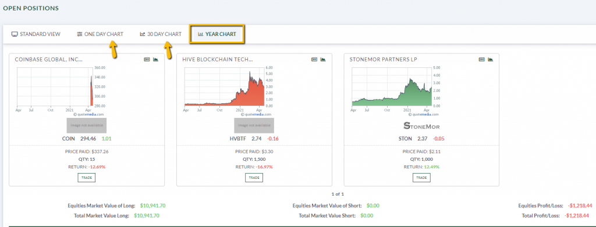Click the HVBTF change value -0.16
This screenshot has width=596, height=227.
(273, 139)
